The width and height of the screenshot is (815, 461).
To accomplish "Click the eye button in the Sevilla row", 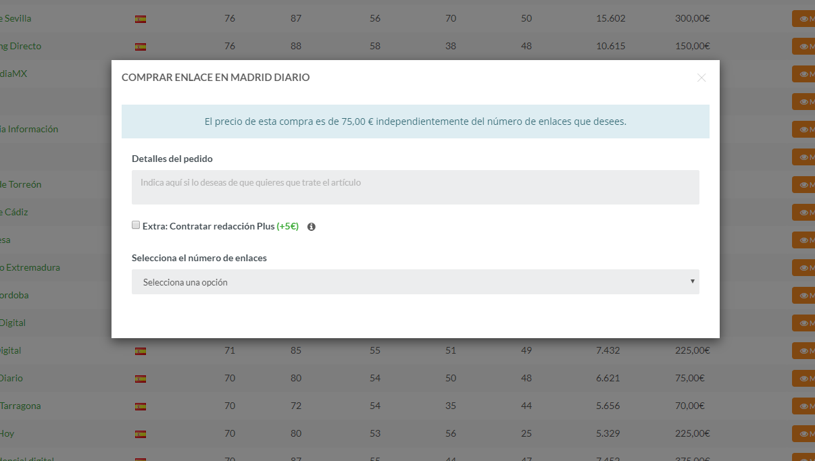I will pos(804,19).
